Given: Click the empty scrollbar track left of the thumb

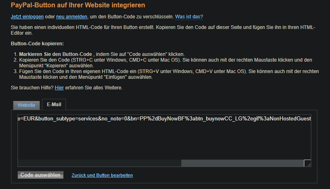Looking at the screenshot, I should click(99, 163).
